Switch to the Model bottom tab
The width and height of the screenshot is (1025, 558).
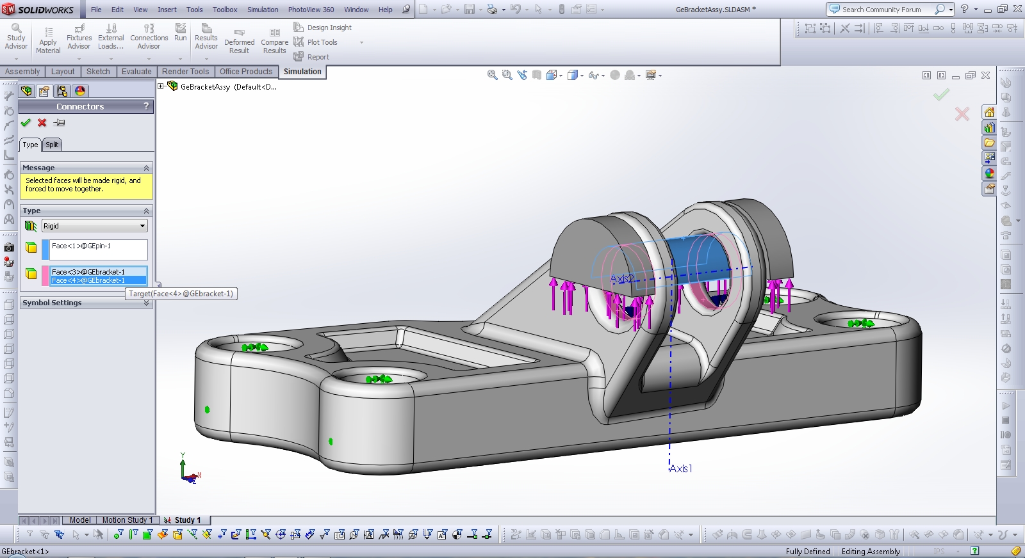pos(80,520)
